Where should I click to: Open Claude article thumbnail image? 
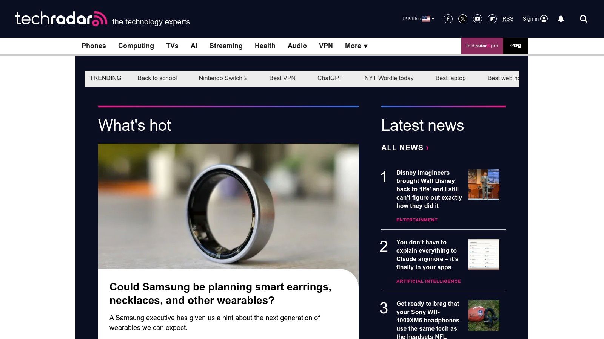coord(484,254)
